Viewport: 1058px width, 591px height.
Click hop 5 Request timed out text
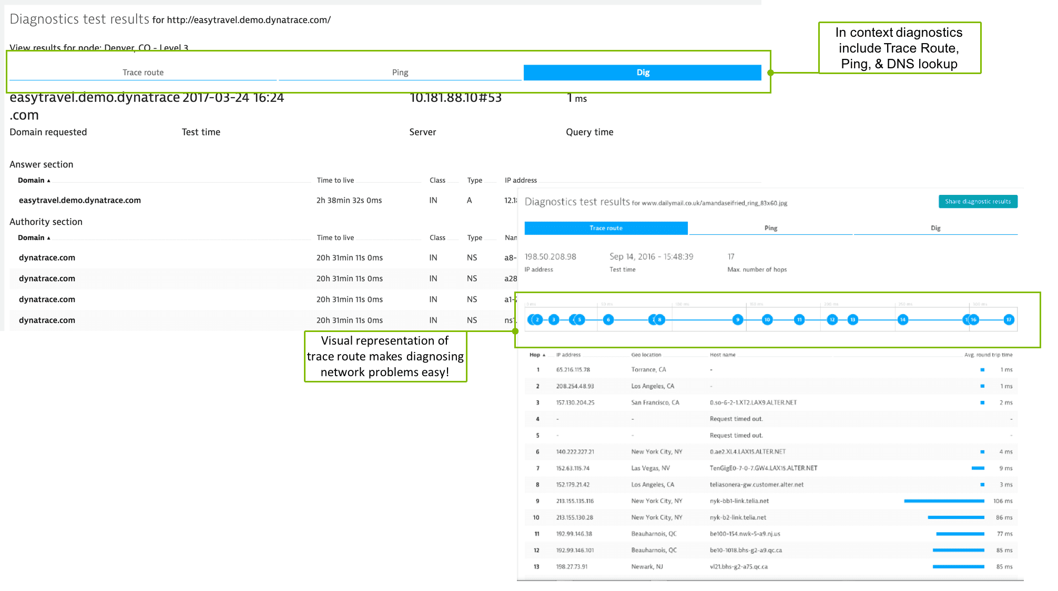point(736,436)
